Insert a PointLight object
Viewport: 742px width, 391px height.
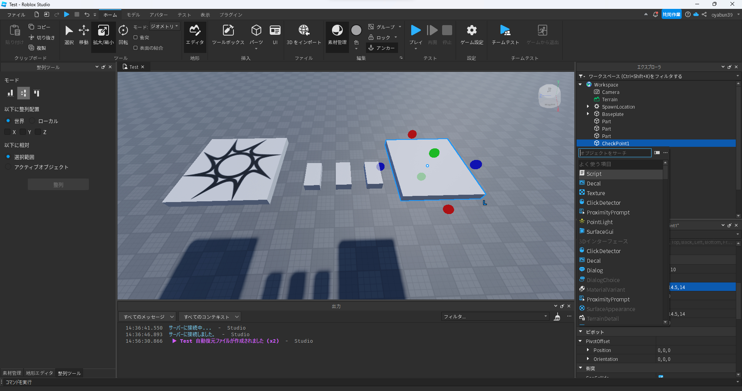[621, 222]
